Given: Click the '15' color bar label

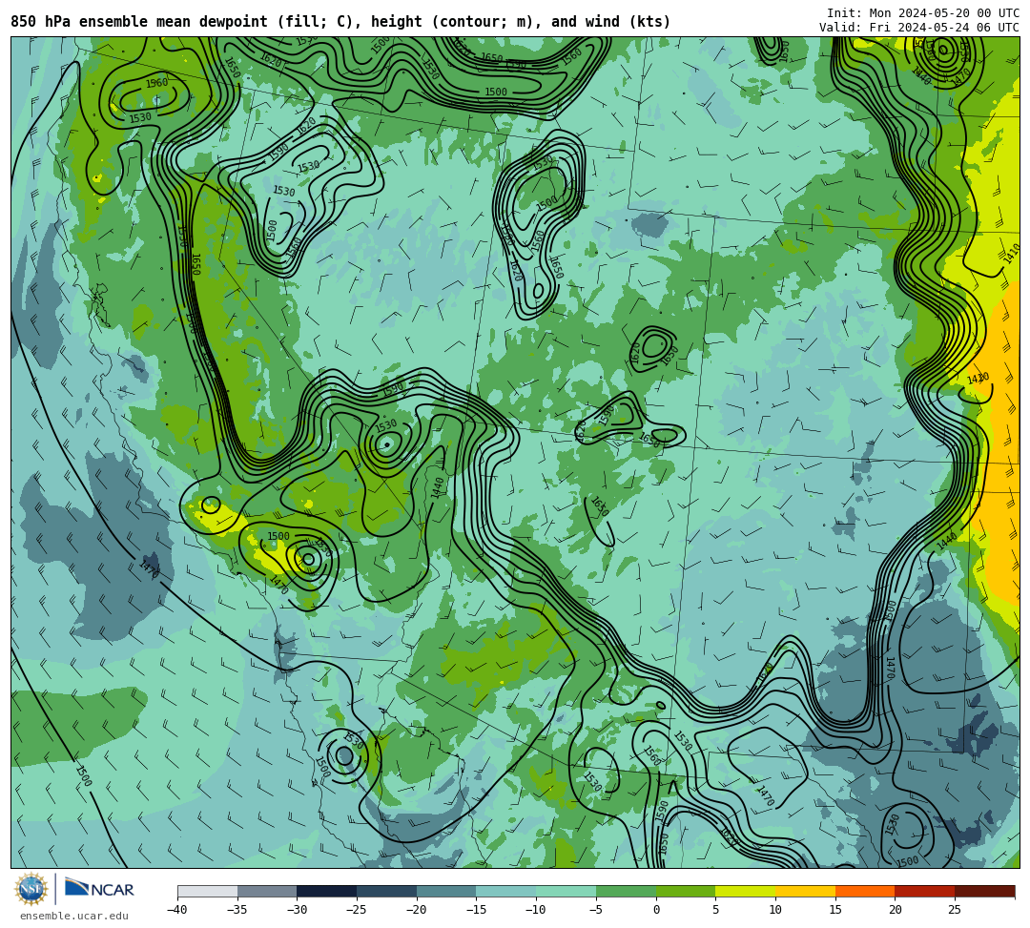Looking at the screenshot, I should (x=835, y=910).
